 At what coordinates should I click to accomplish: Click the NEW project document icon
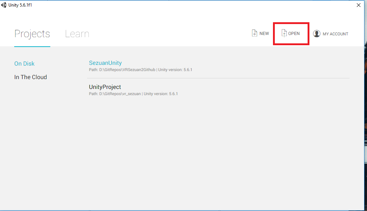pyautogui.click(x=254, y=33)
